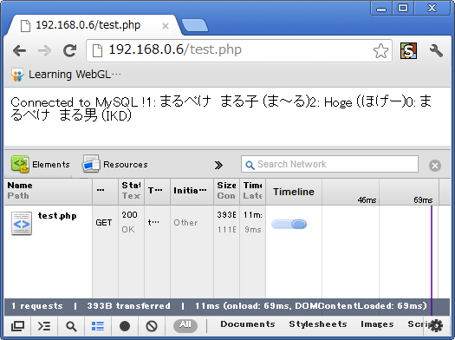Click the Search Network field
The width and height of the screenshot is (455, 340).
pyautogui.click(x=329, y=164)
